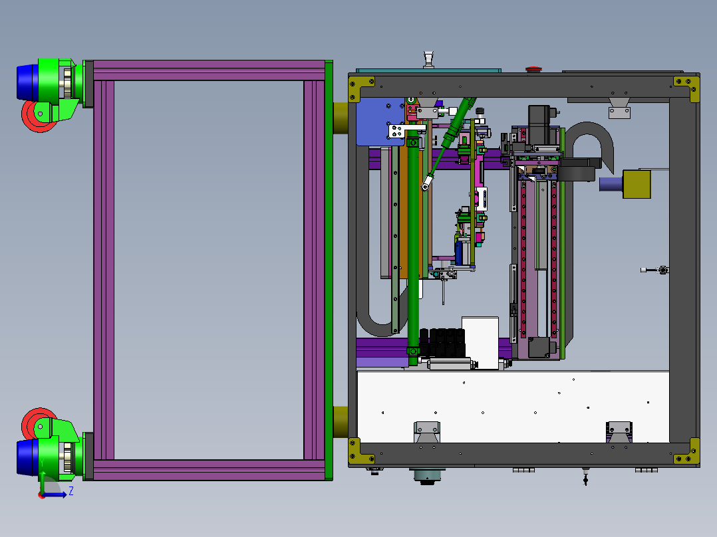
Task: Select the grey handle knob above machine
Action: (x=428, y=60)
